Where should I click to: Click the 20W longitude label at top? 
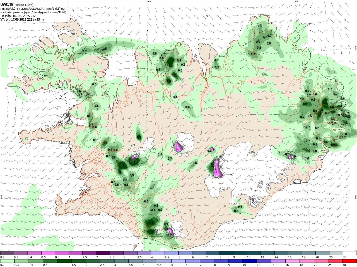(148, 1)
